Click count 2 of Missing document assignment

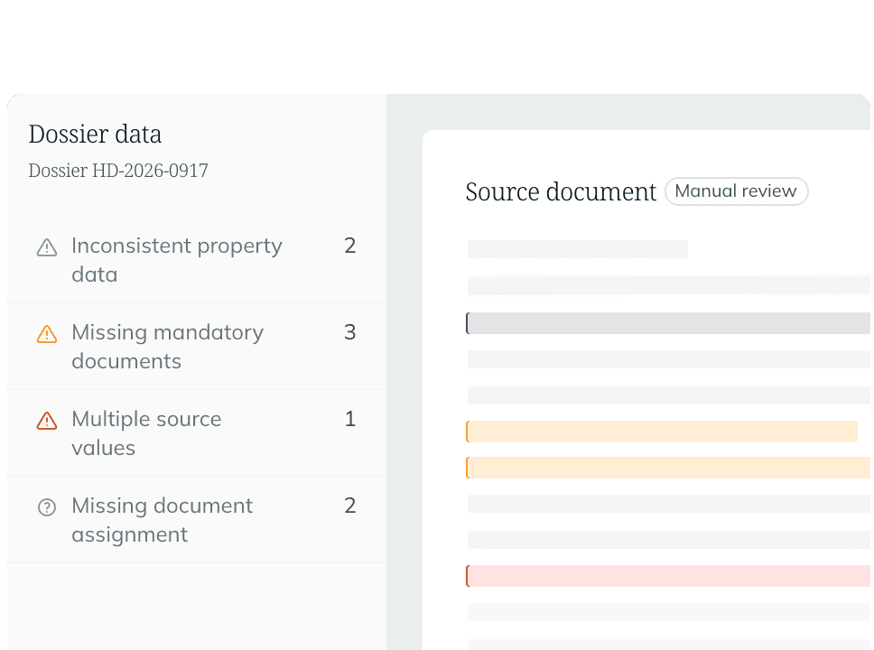tap(350, 506)
